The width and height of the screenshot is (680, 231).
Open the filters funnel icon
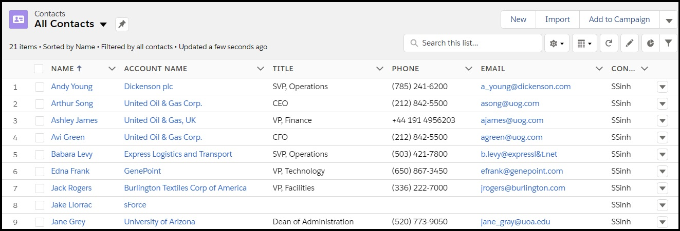(x=668, y=44)
